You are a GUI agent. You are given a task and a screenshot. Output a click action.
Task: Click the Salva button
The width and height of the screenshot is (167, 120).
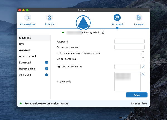pyautogui.click(x=137, y=95)
